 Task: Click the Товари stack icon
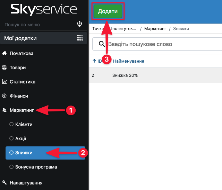(5, 67)
